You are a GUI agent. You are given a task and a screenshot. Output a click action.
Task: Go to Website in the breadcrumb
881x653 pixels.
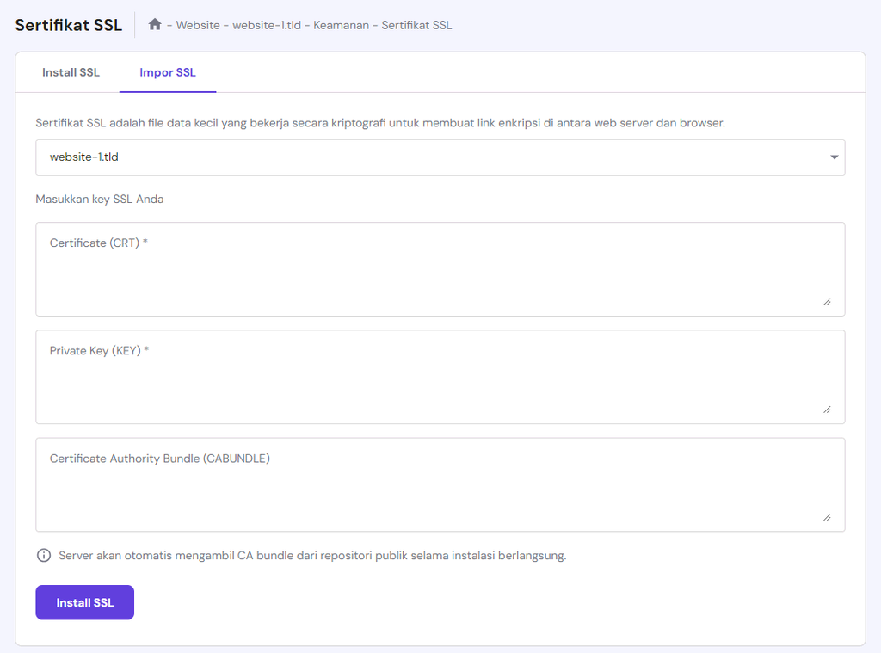[x=199, y=25]
